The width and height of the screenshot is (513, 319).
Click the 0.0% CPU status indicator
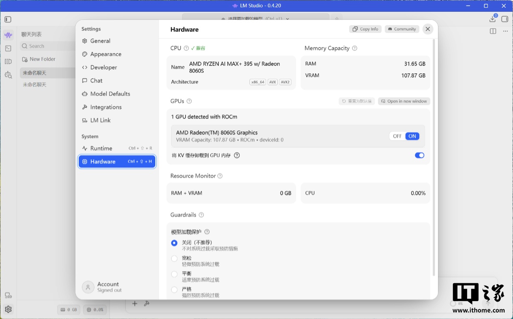click(95, 310)
